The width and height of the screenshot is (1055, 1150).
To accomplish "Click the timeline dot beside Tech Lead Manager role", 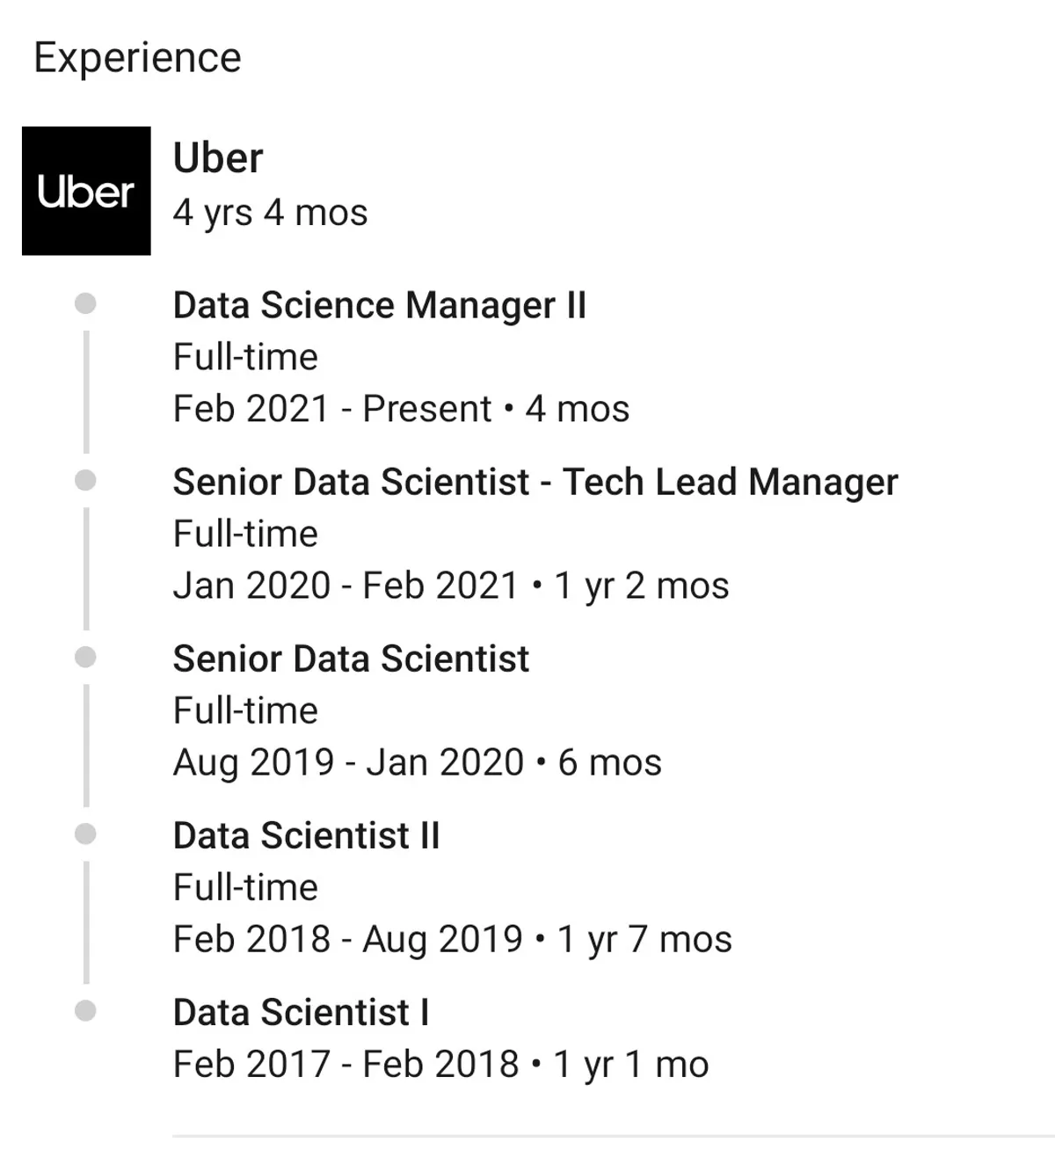I will (85, 481).
